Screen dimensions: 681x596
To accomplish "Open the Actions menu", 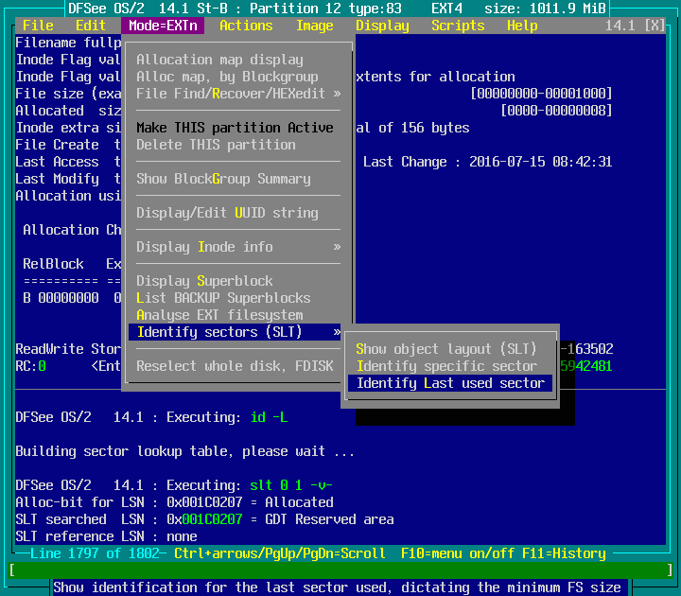I will coord(246,26).
